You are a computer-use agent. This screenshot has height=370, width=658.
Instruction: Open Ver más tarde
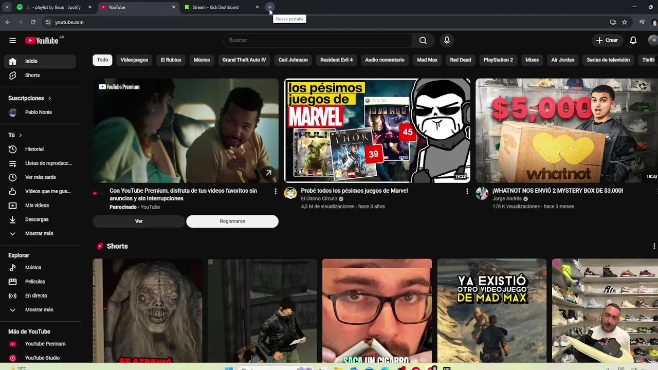click(x=40, y=177)
